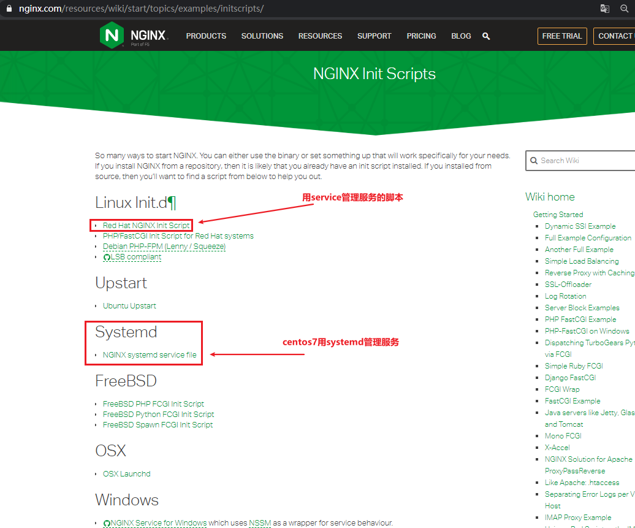Open the SOLUTIONS dropdown menu
This screenshot has height=528, width=635.
pyautogui.click(x=262, y=36)
